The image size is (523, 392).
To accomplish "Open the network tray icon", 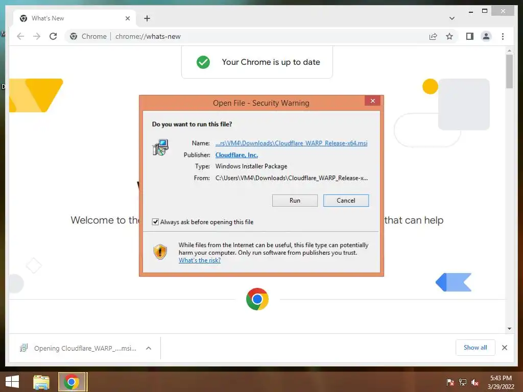I will coord(463,382).
